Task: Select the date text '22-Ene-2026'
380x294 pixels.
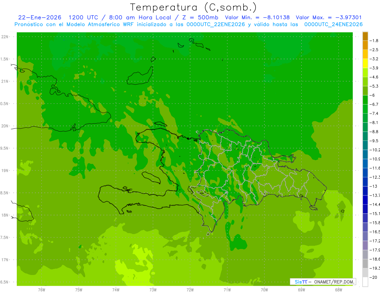Action: click(x=40, y=17)
